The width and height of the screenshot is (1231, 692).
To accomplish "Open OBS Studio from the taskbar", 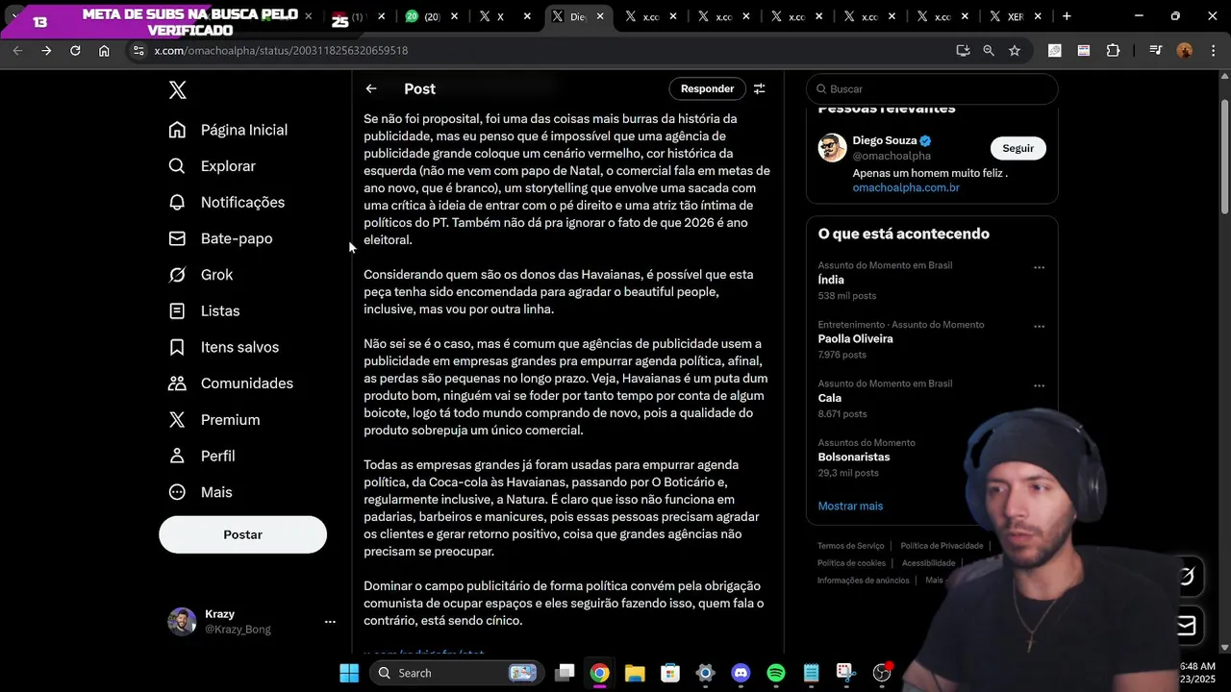I will point(882,673).
